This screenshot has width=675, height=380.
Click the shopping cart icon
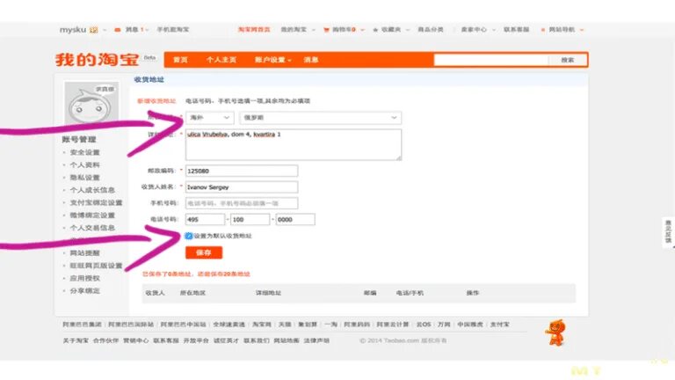[x=326, y=30]
